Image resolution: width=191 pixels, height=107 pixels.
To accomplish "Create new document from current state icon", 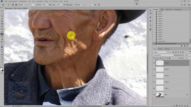I will click(x=182, y=46).
